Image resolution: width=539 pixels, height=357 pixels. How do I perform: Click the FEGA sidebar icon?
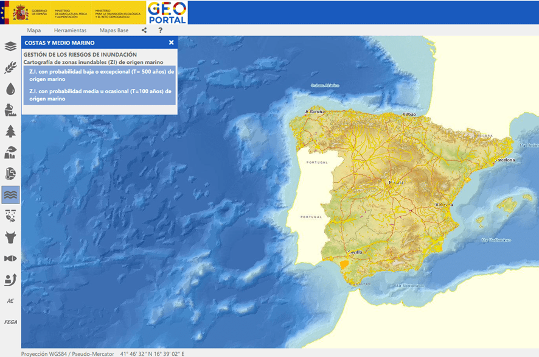[x=10, y=322]
